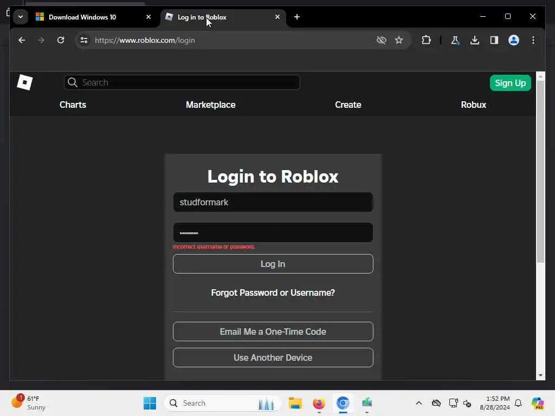Click the Log In button
Image resolution: width=555 pixels, height=416 pixels.
coord(273,264)
